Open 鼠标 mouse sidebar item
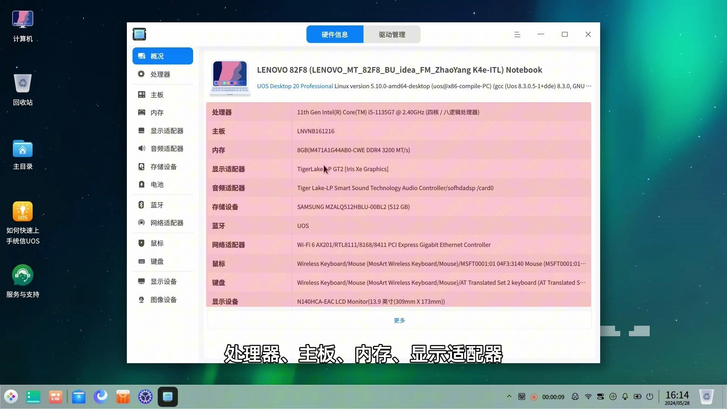 tap(162, 243)
